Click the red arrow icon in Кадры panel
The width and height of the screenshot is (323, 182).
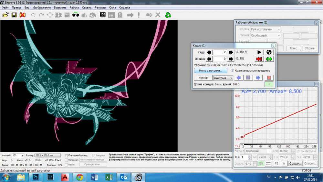click(259, 59)
